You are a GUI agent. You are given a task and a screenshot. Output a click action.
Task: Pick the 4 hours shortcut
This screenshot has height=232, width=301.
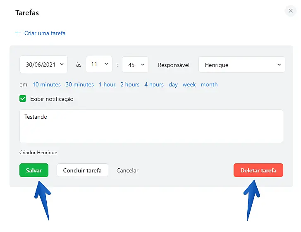click(154, 84)
